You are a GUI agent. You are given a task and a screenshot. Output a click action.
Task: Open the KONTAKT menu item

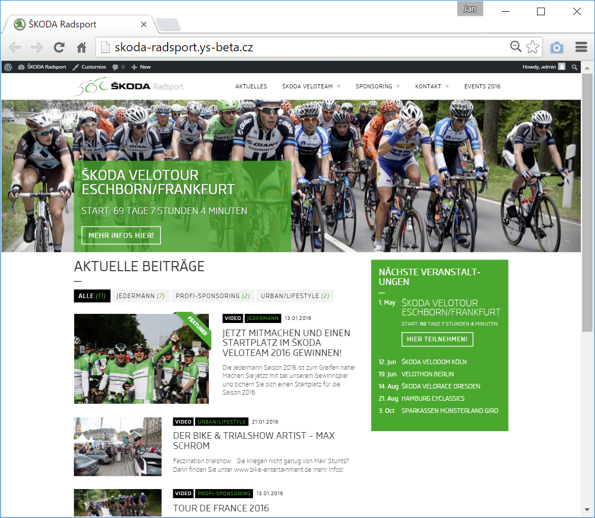(428, 86)
